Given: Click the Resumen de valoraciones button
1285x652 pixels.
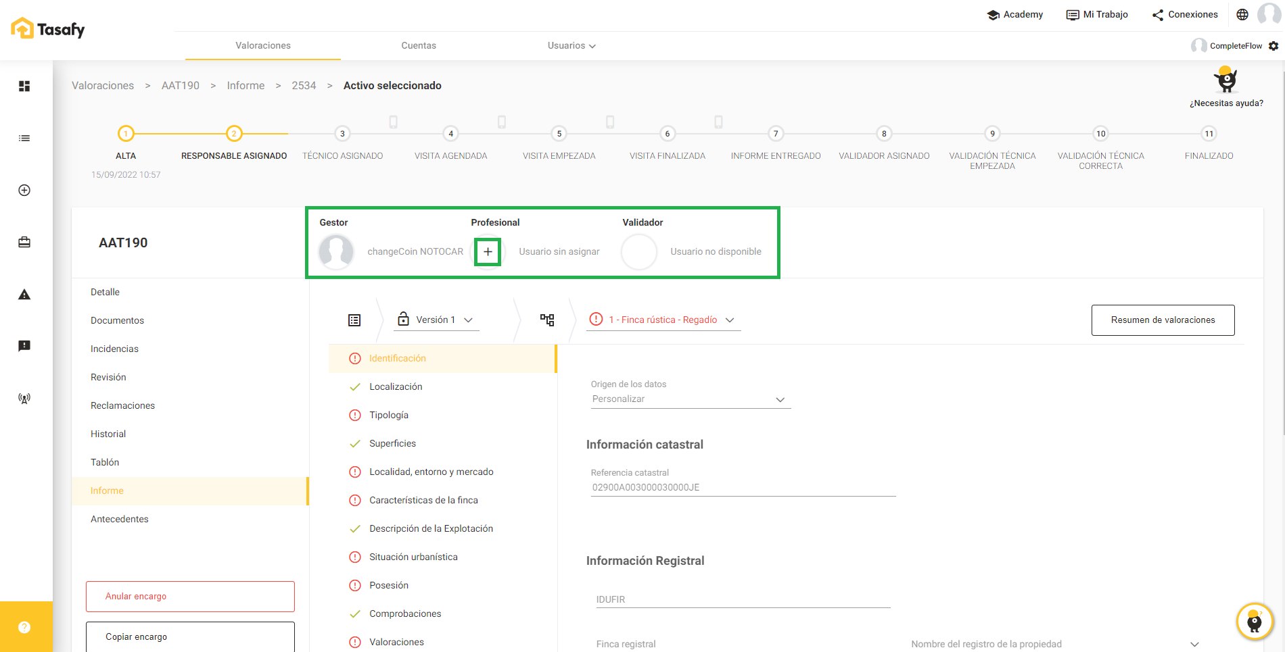Looking at the screenshot, I should (1163, 320).
